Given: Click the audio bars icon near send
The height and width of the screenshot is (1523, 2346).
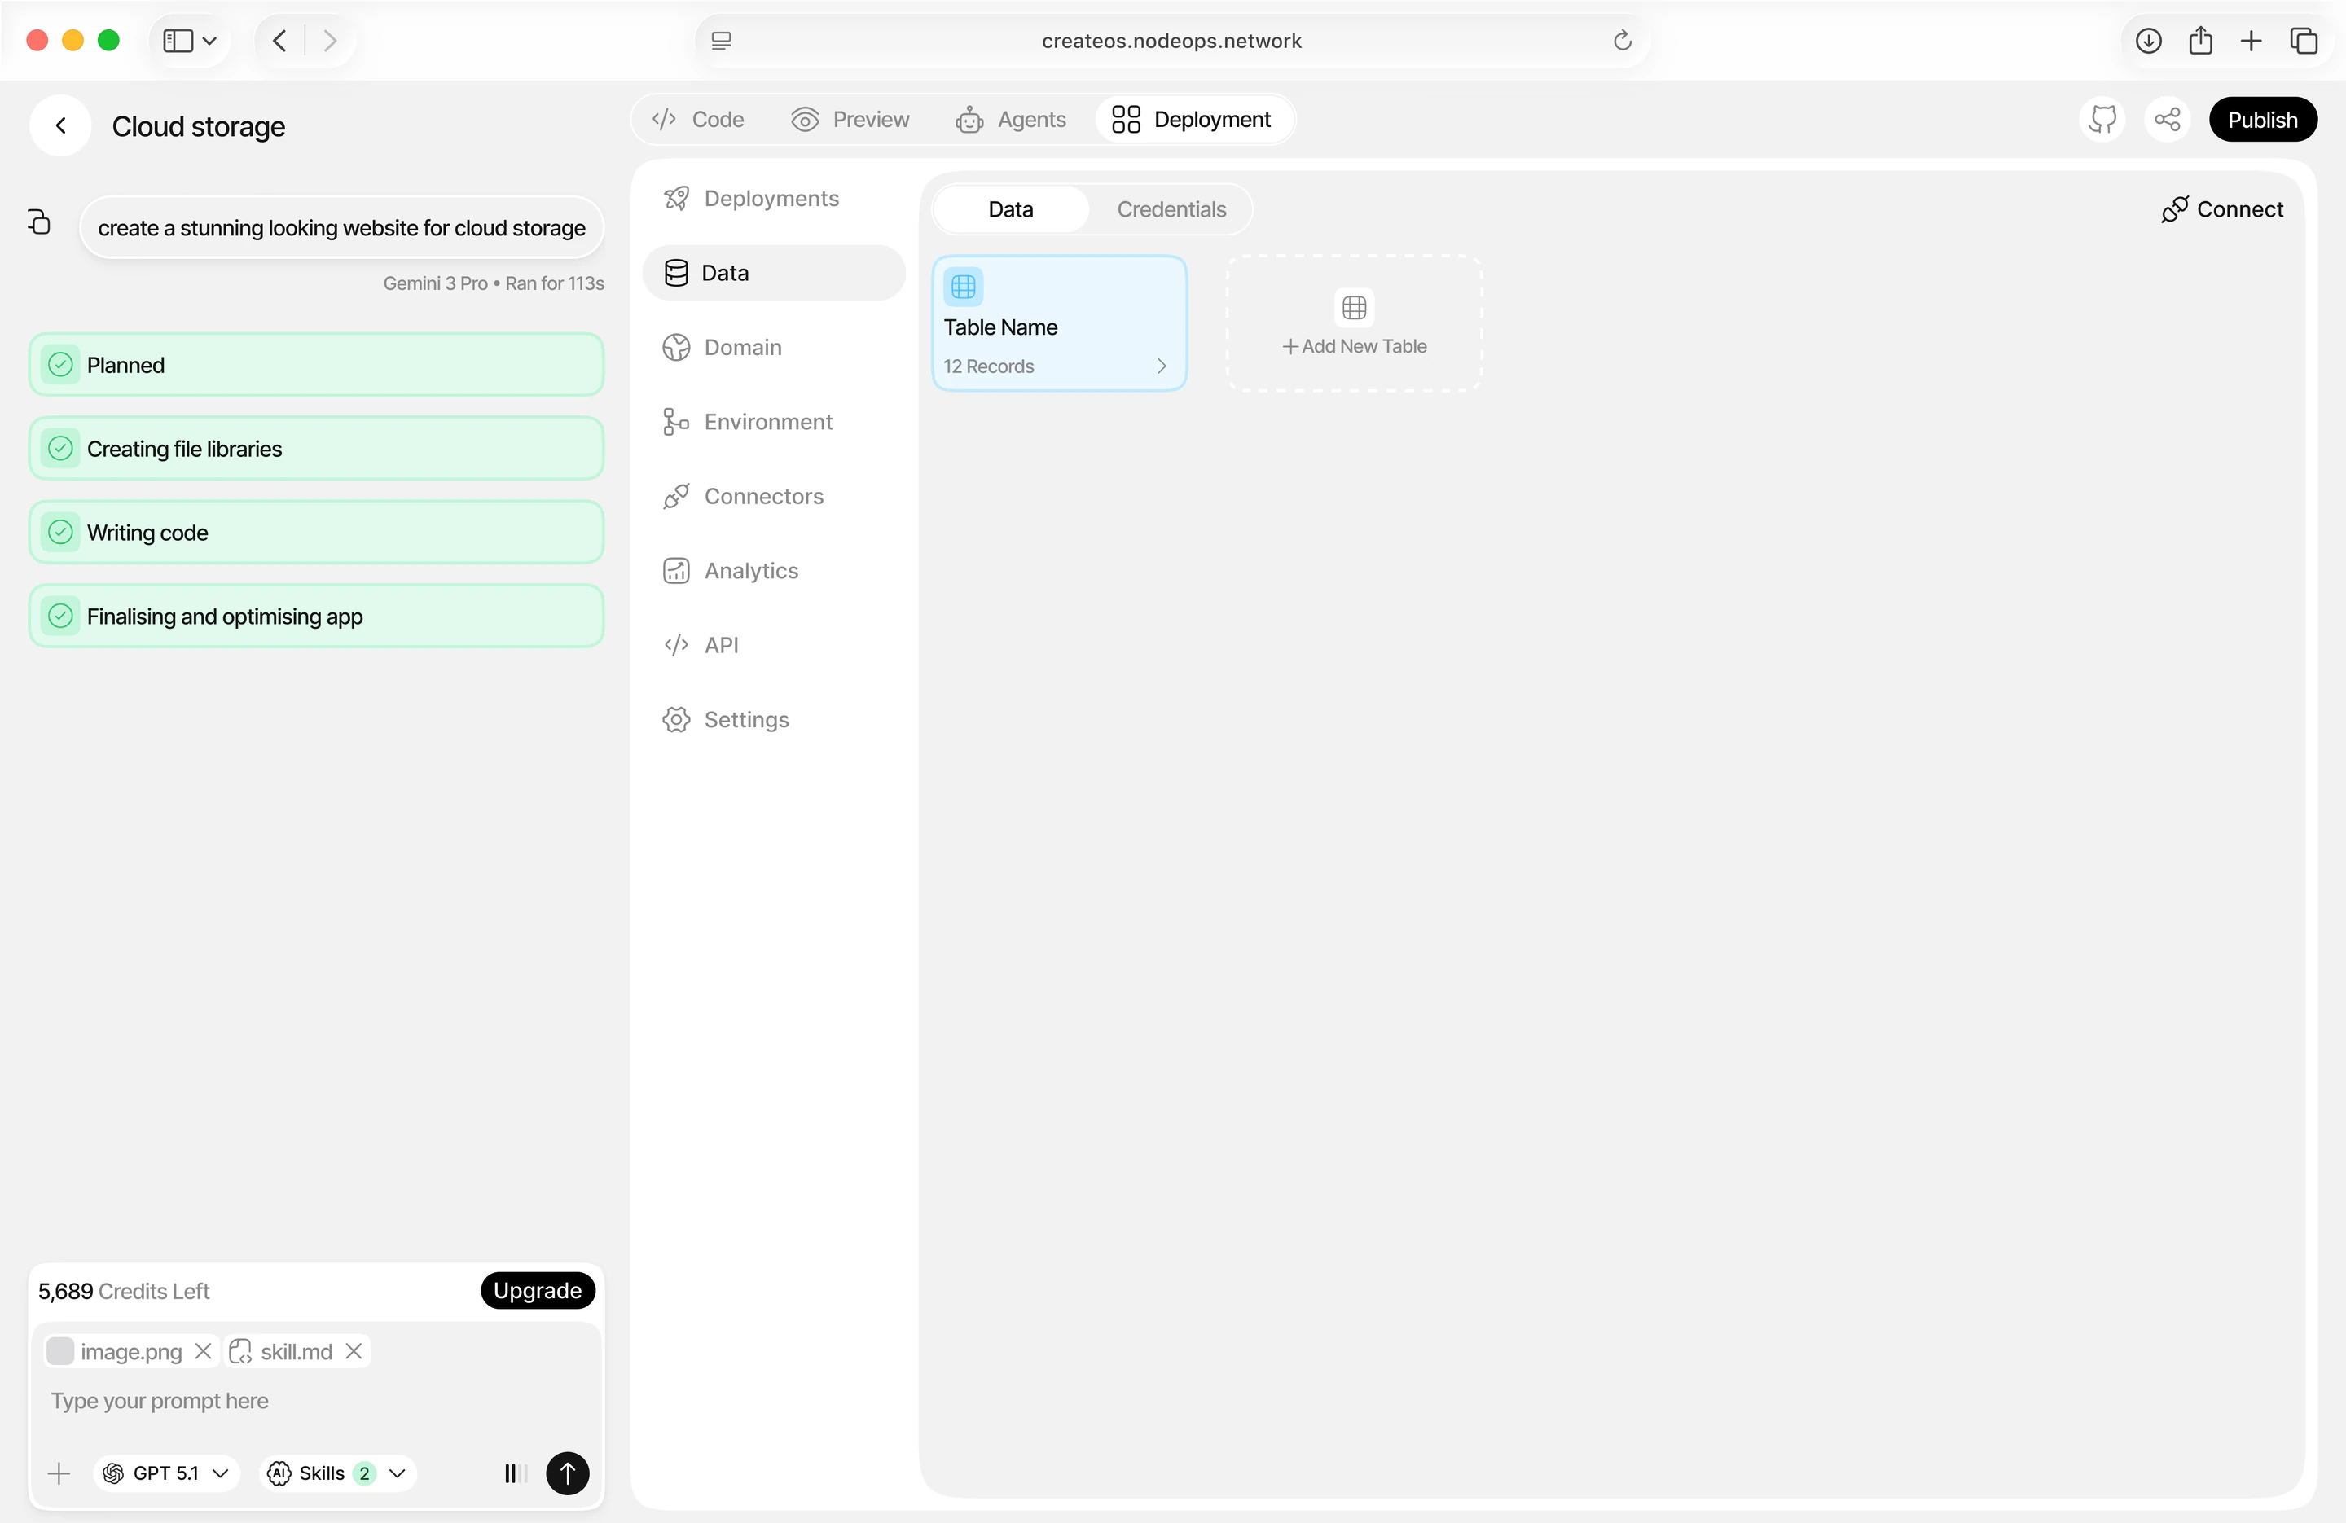Looking at the screenshot, I should click(x=516, y=1473).
